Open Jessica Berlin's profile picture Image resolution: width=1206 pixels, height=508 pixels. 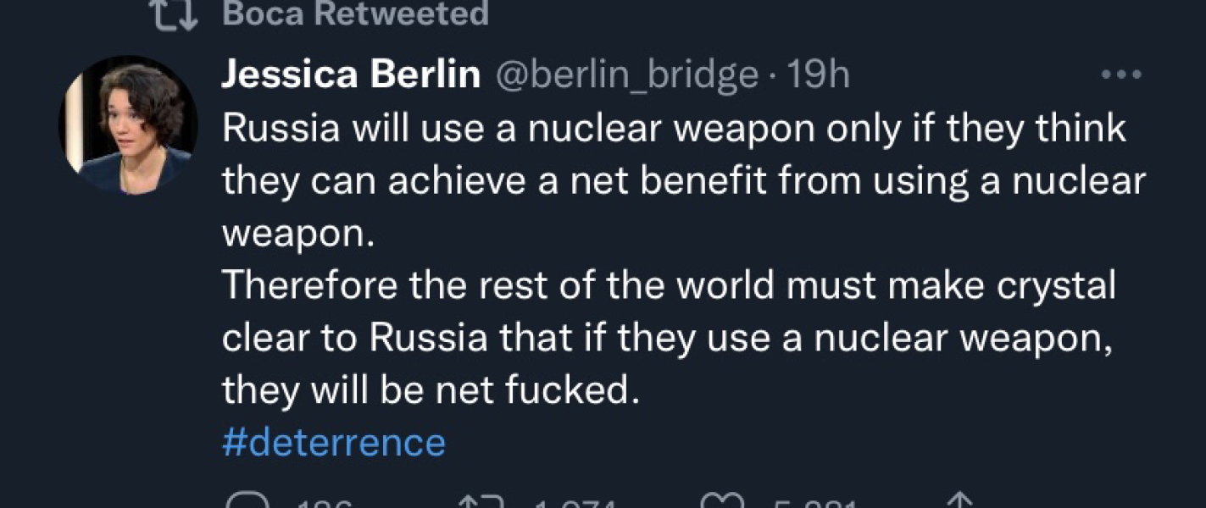(128, 125)
